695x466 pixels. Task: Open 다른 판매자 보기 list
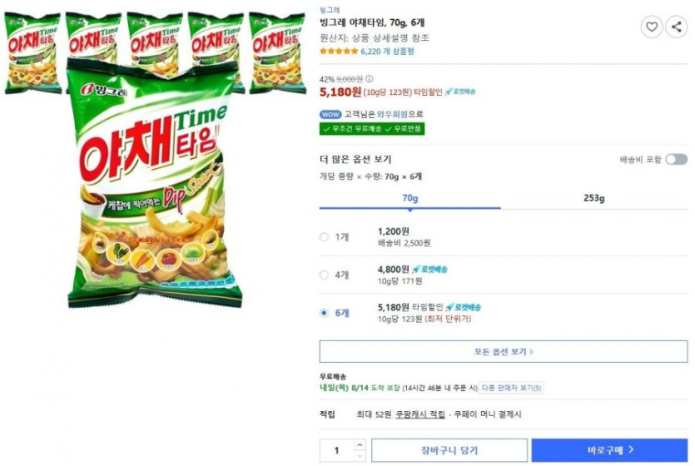(511, 388)
